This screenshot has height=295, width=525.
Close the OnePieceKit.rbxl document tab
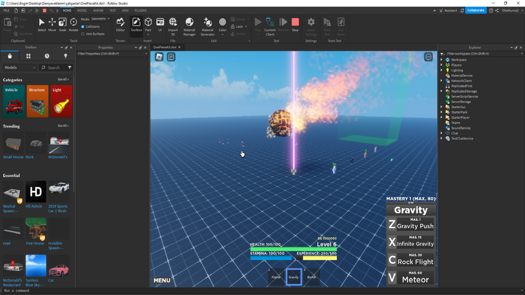click(x=180, y=47)
